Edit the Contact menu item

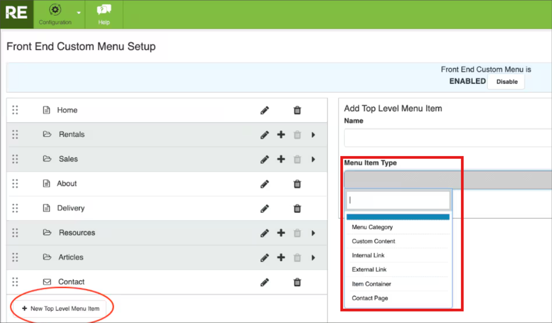264,283
